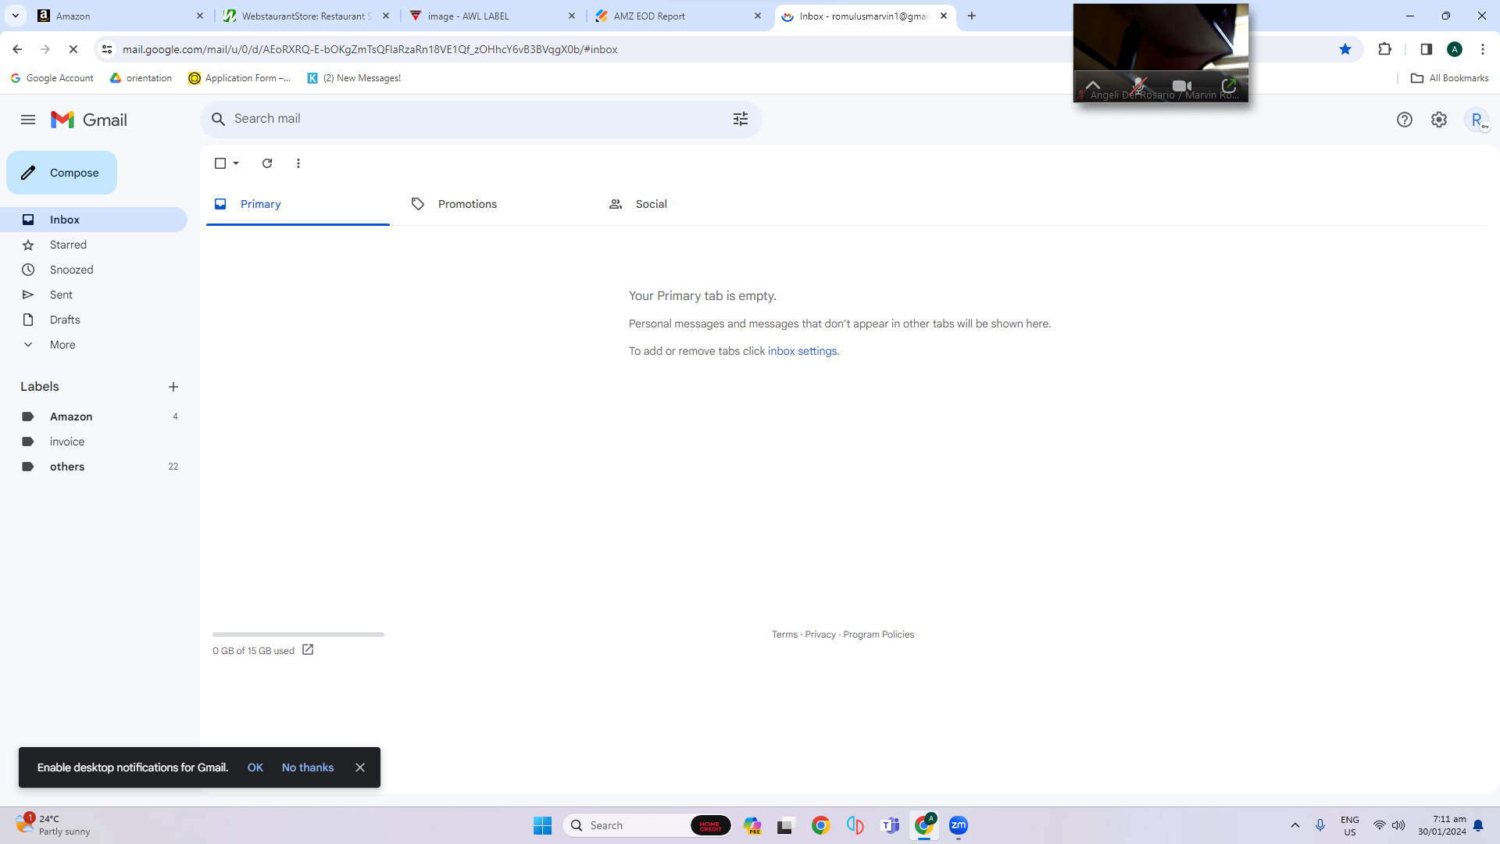Open the Google account avatar

[1477, 120]
